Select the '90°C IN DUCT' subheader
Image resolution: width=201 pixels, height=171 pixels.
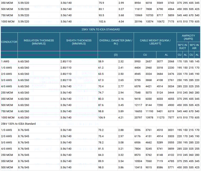pos(182,47)
